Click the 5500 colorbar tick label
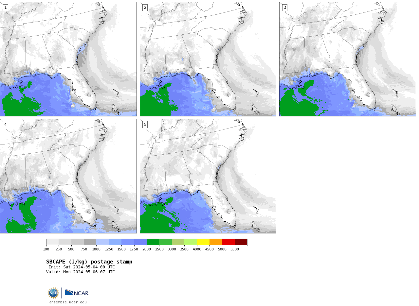 coord(235,249)
